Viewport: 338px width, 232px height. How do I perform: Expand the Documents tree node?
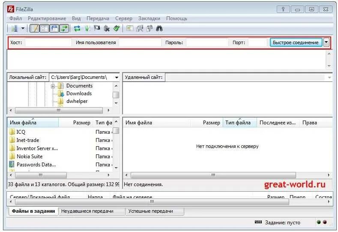point(53,86)
